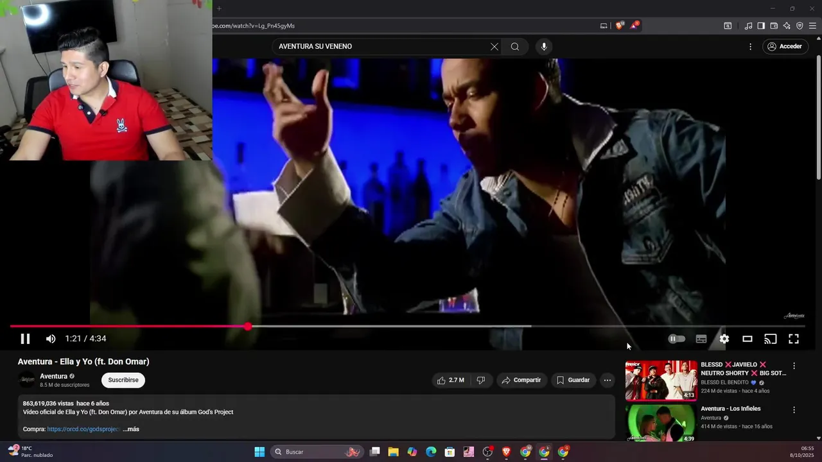Viewport: 822px width, 462px height.
Task: Open Brave browser from taskbar
Action: pyautogui.click(x=506, y=452)
